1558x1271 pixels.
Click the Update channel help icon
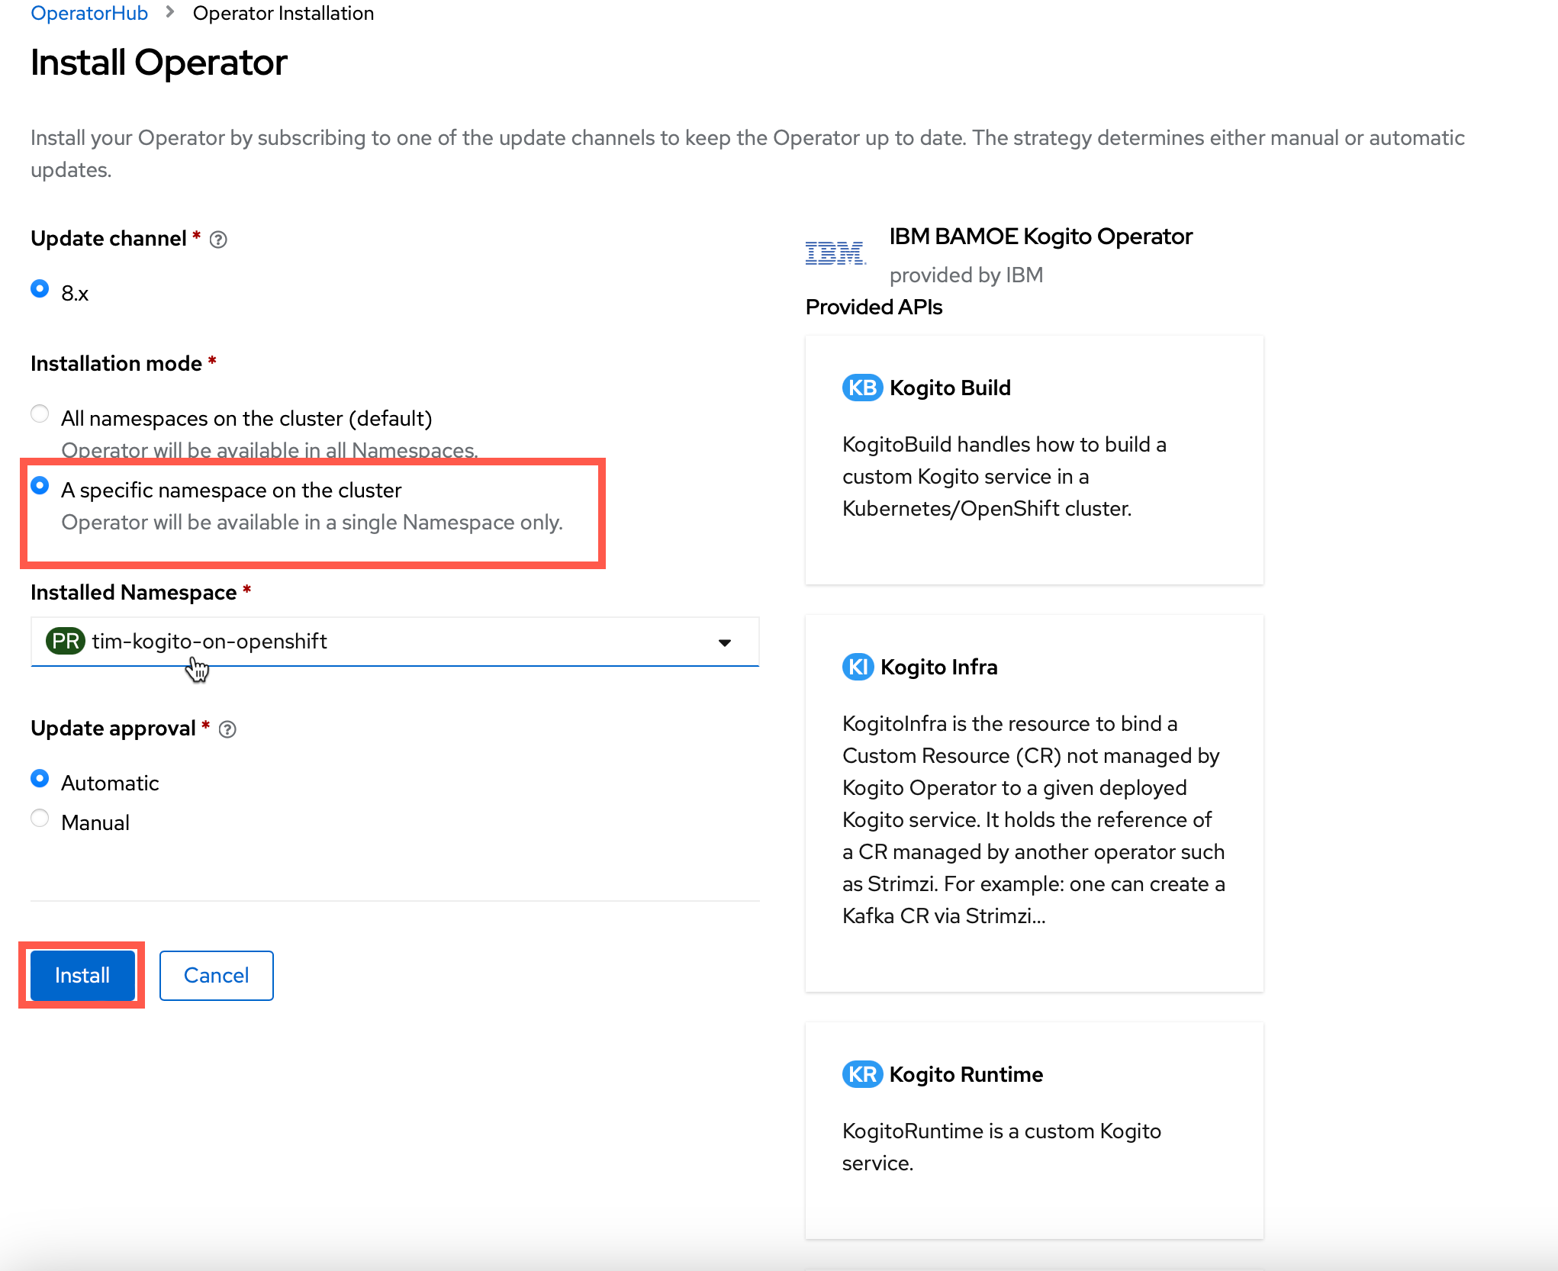(218, 240)
